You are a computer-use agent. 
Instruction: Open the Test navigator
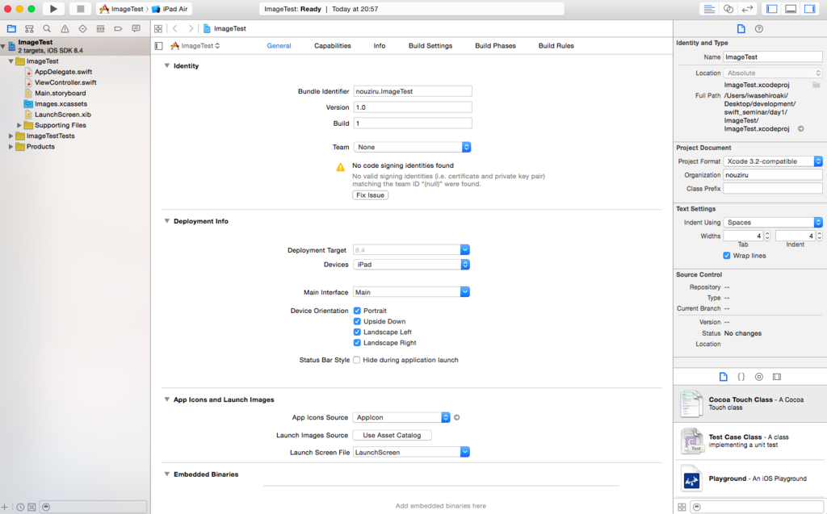83,28
